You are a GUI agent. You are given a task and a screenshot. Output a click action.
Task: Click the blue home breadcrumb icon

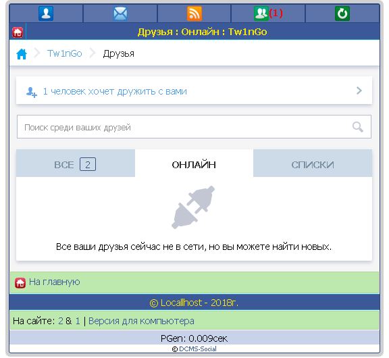22,54
